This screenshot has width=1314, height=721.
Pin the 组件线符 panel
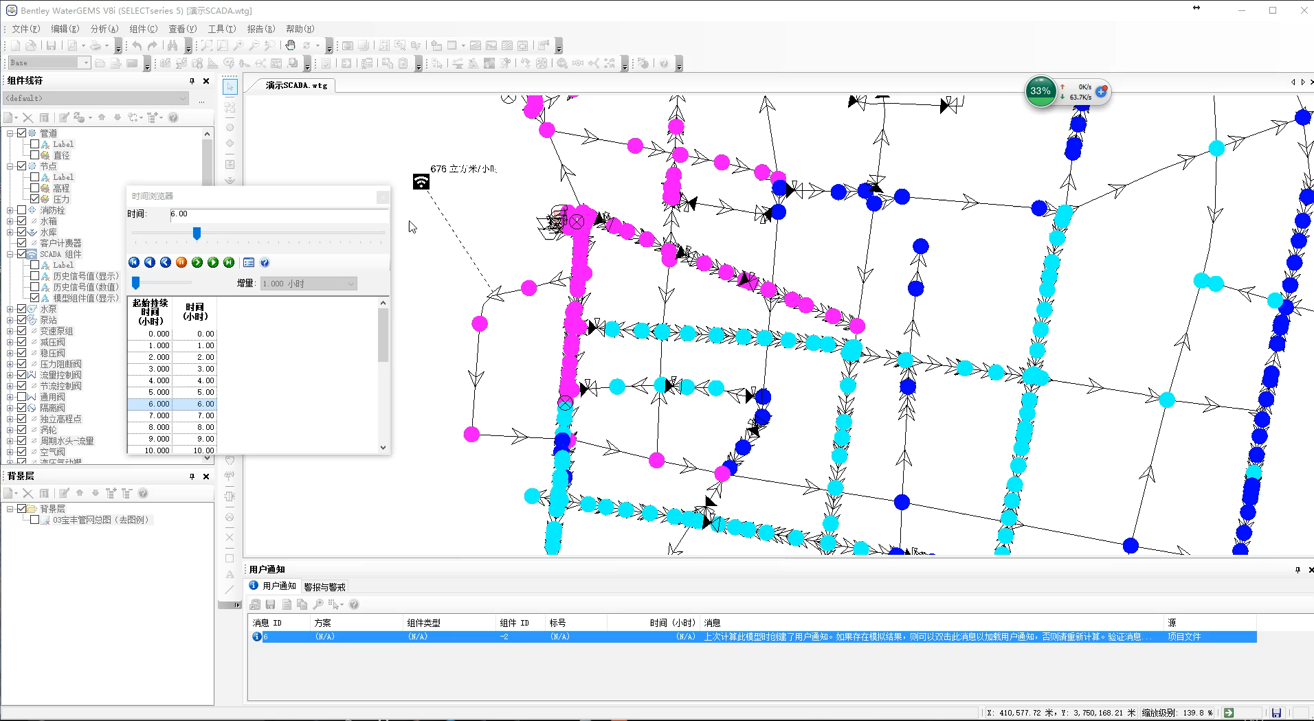tap(192, 81)
